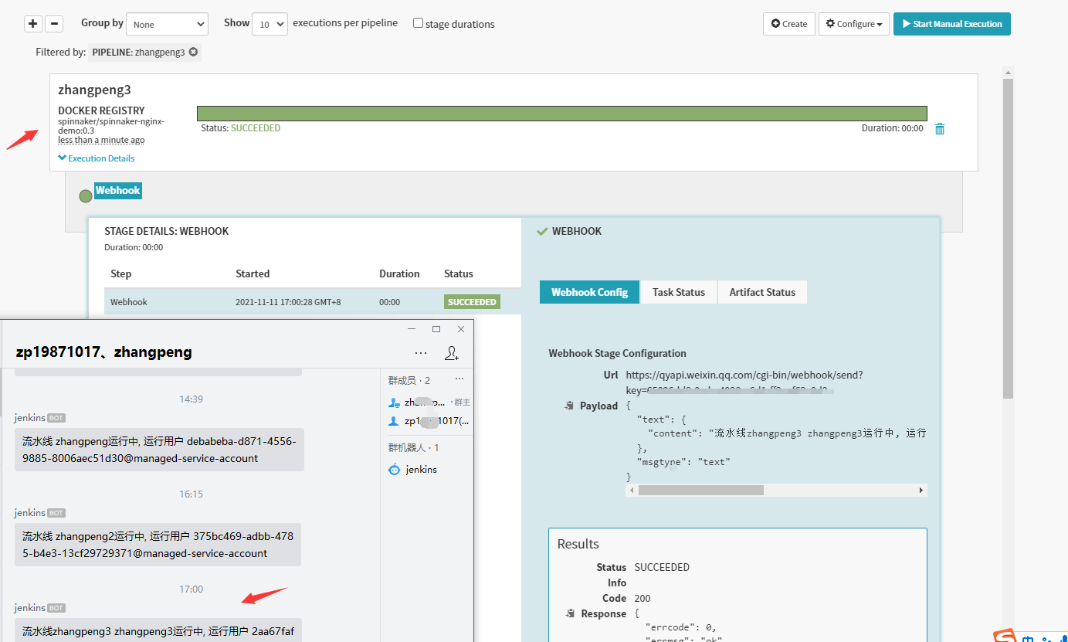Select the Webhook step row in stage details
The image size is (1068, 642).
[x=313, y=302]
